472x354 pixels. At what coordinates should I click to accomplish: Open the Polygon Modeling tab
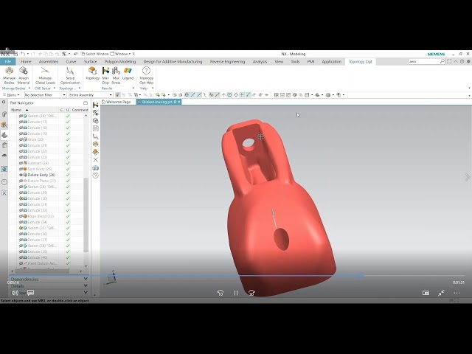(x=120, y=61)
